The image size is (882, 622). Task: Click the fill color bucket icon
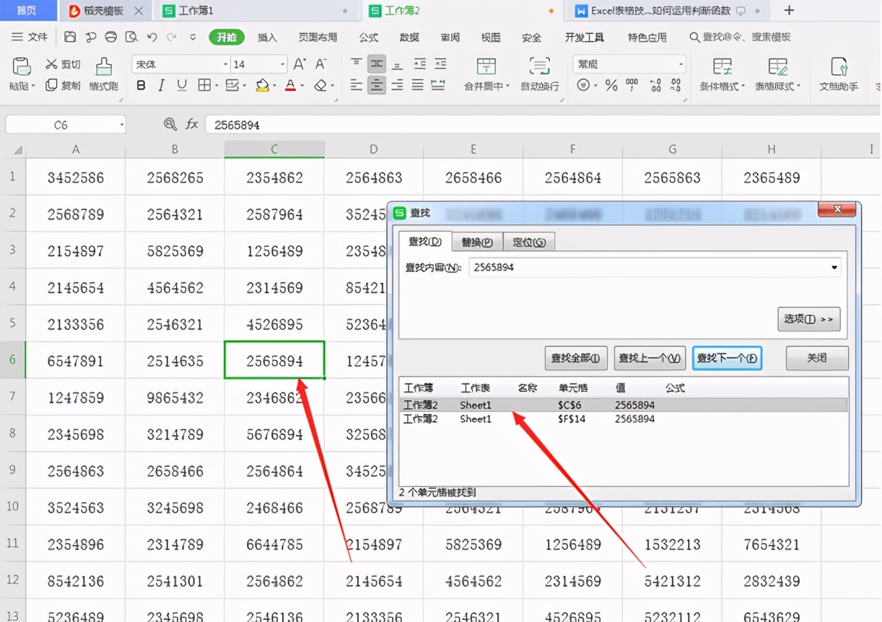point(262,85)
